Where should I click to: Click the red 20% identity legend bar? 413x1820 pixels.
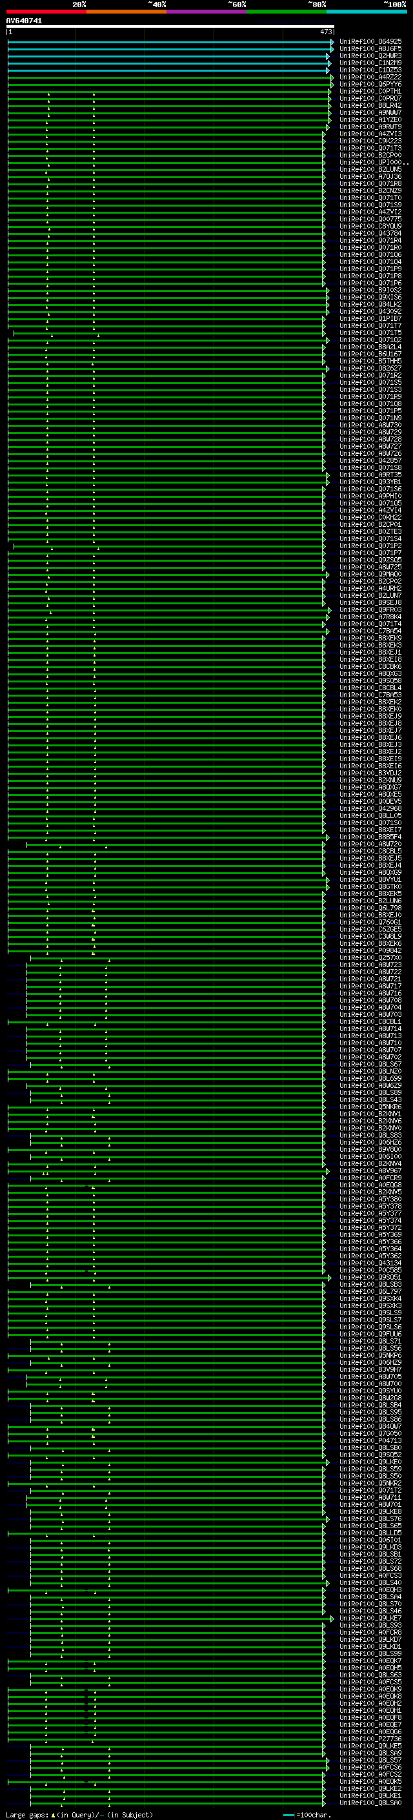click(46, 12)
